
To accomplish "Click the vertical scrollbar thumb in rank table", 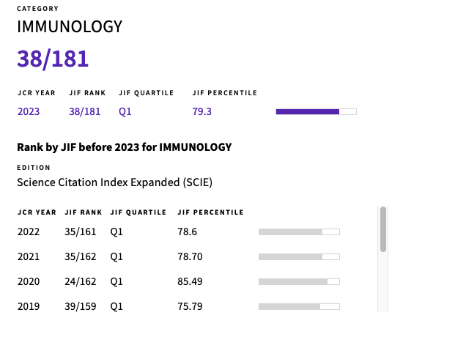I will pos(383,229).
